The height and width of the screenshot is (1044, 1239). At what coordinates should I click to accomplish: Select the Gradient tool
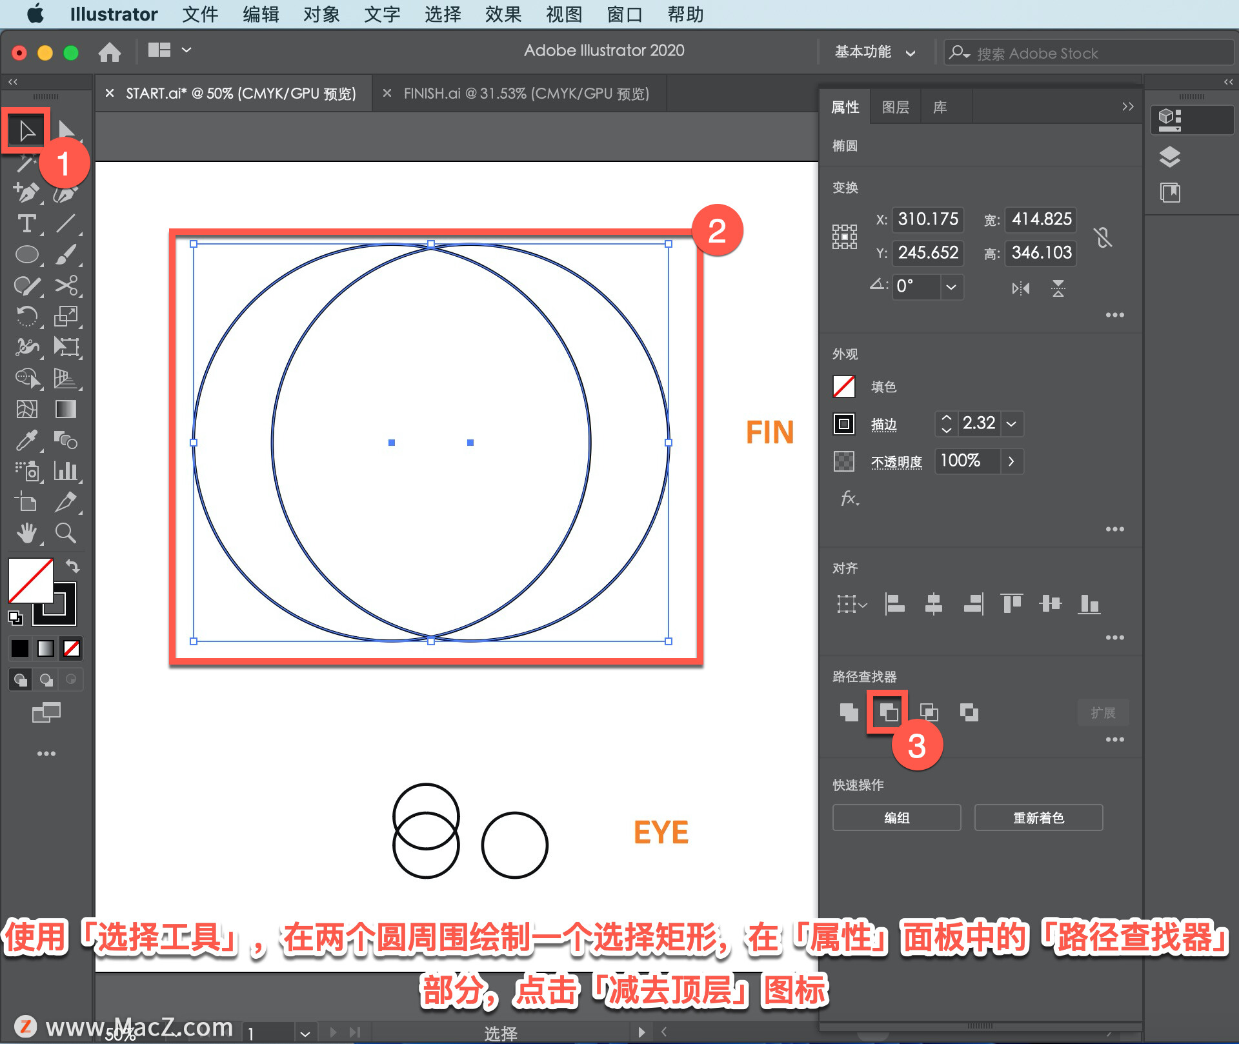(65, 409)
